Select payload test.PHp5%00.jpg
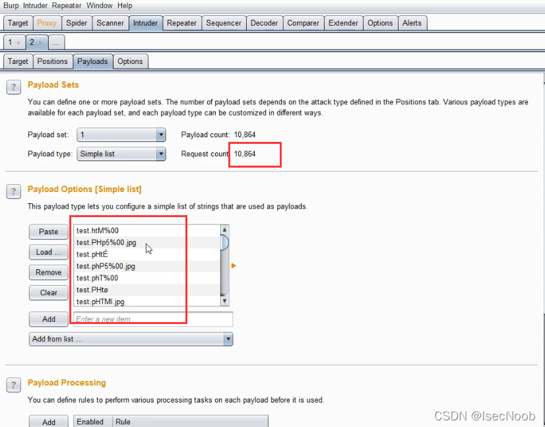 (147, 242)
